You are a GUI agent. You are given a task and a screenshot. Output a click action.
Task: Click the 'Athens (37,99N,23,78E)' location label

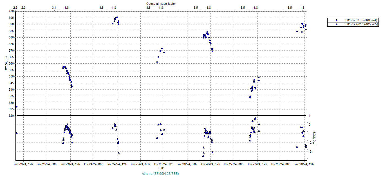161,174
